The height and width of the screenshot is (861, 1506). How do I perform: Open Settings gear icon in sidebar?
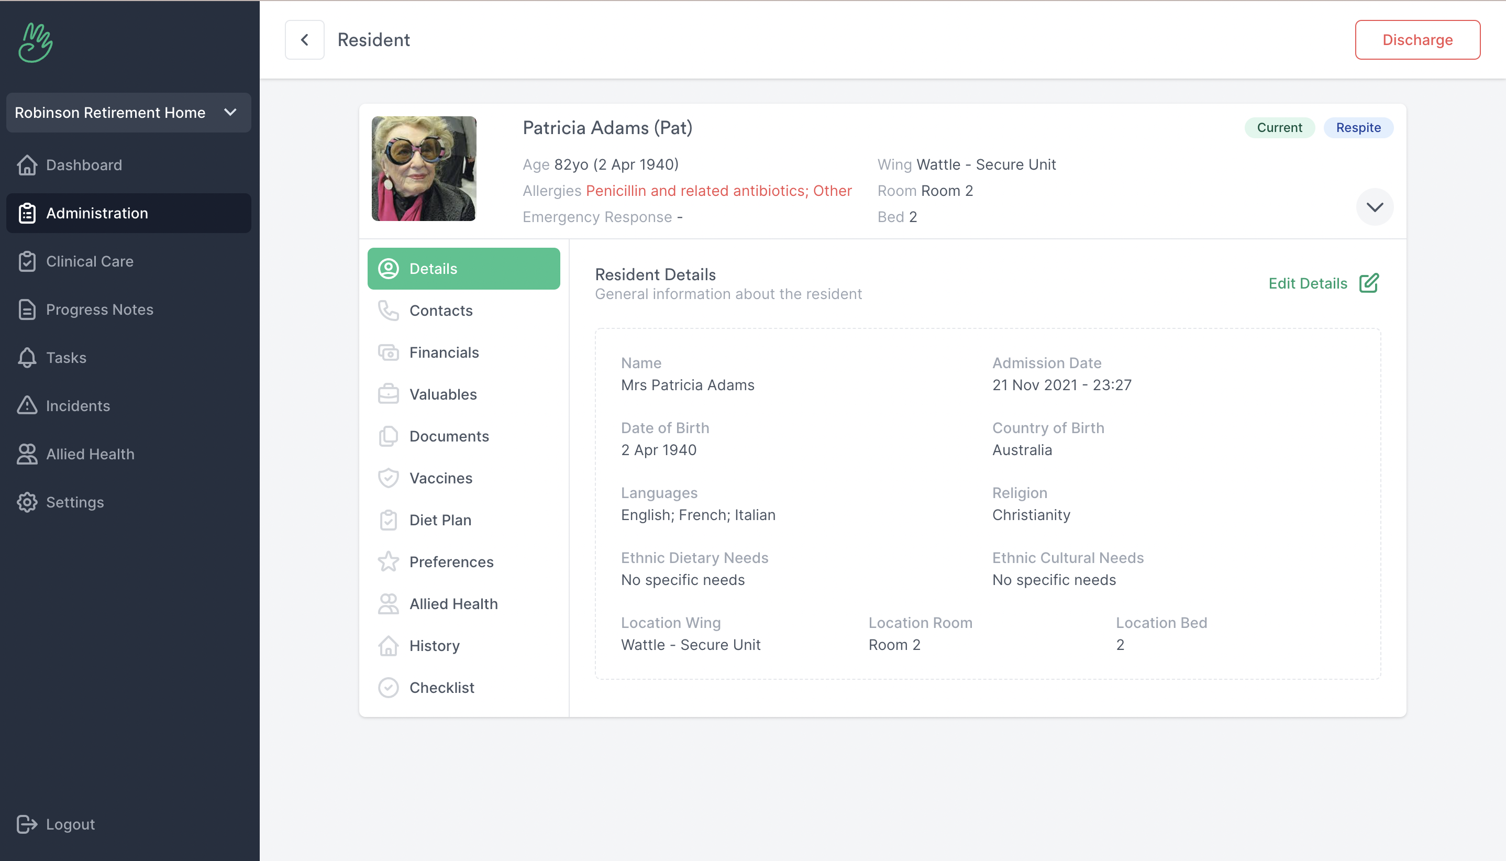tap(27, 502)
